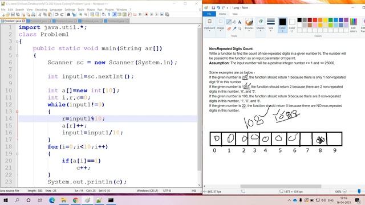365x205 pixels.
Task: Click UTF-8 encoding in Notepad++ status bar
Action: pos(167,191)
